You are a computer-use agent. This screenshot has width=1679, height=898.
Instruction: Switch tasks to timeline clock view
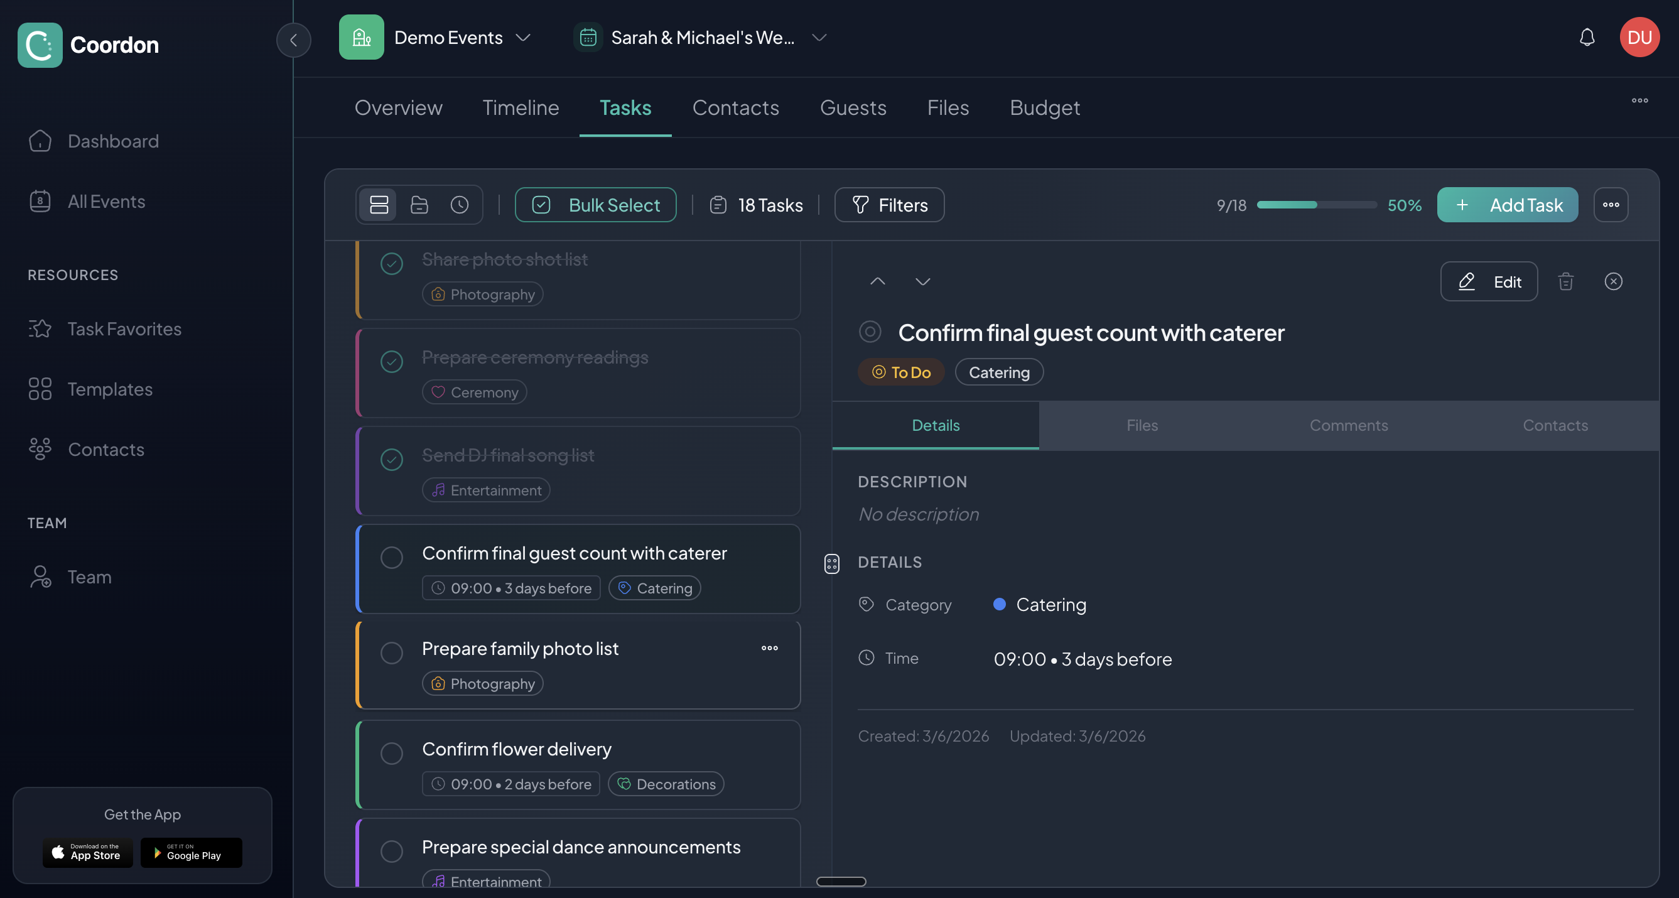pyautogui.click(x=460, y=204)
